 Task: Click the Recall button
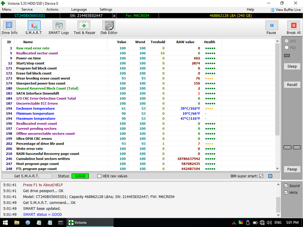292,85
